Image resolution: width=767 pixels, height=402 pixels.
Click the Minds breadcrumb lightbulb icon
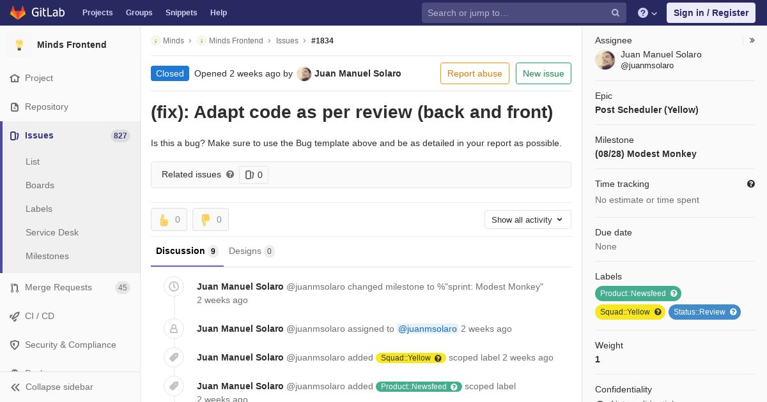(x=155, y=40)
